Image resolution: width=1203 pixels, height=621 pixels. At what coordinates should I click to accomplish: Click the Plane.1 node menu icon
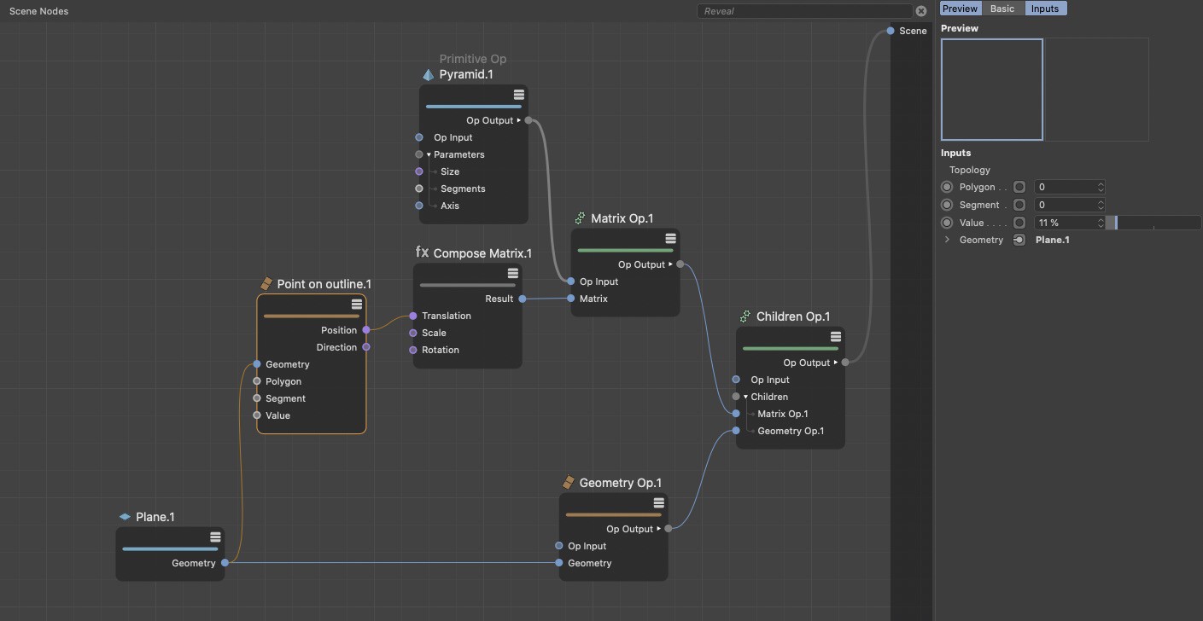click(215, 537)
